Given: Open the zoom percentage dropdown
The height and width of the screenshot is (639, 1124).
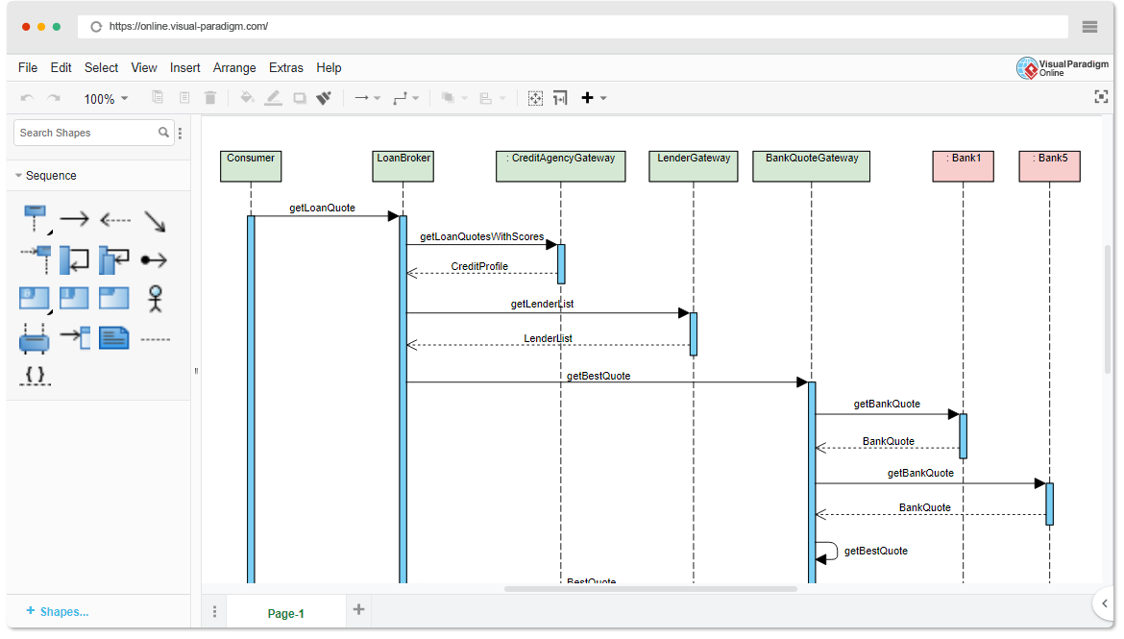Looking at the screenshot, I should (x=106, y=98).
